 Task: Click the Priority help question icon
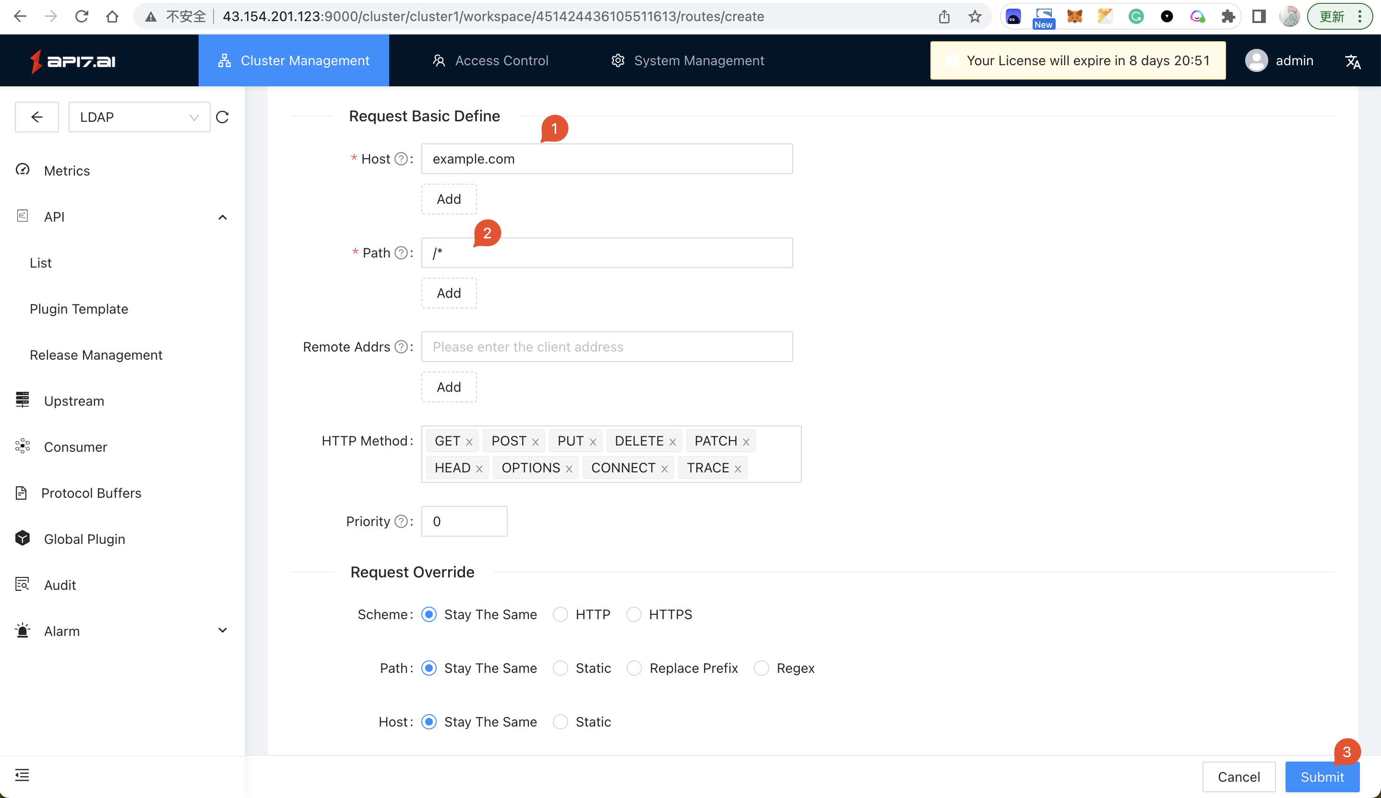(401, 521)
